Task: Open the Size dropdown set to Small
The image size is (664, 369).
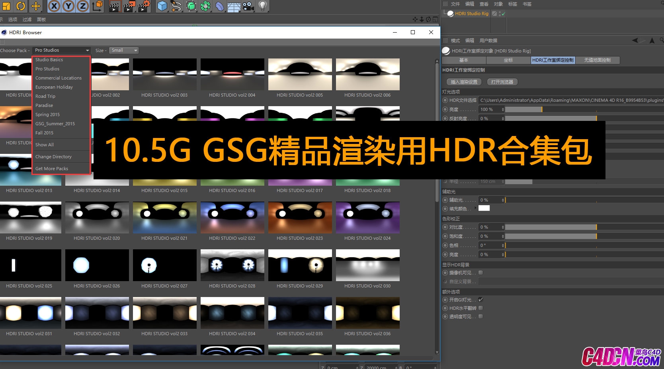Action: [x=124, y=50]
